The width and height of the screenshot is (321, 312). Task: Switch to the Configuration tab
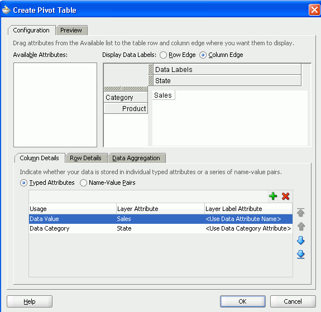(31, 30)
